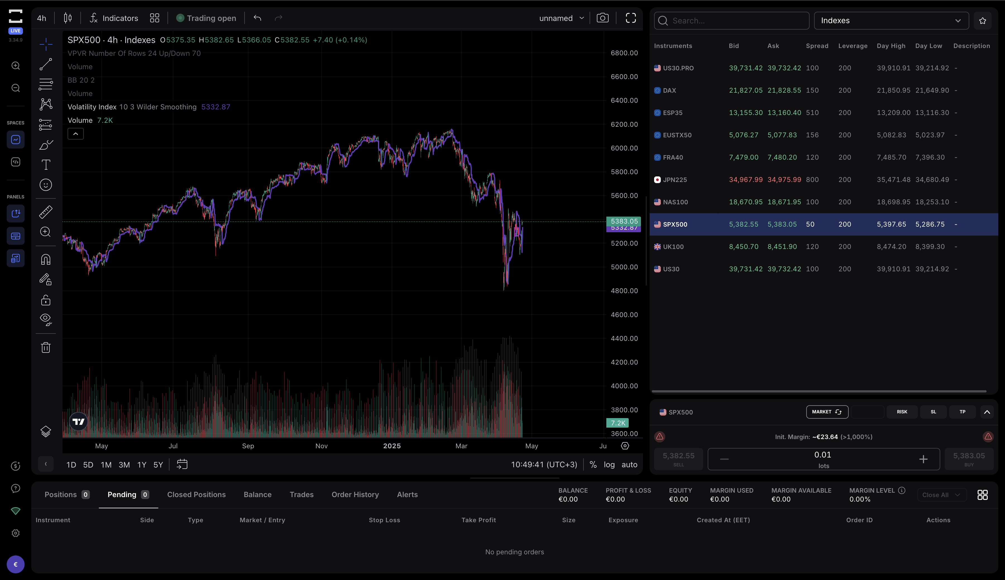Select the NAS100 instrument row
Screen dimensions: 1005x580
823,202
